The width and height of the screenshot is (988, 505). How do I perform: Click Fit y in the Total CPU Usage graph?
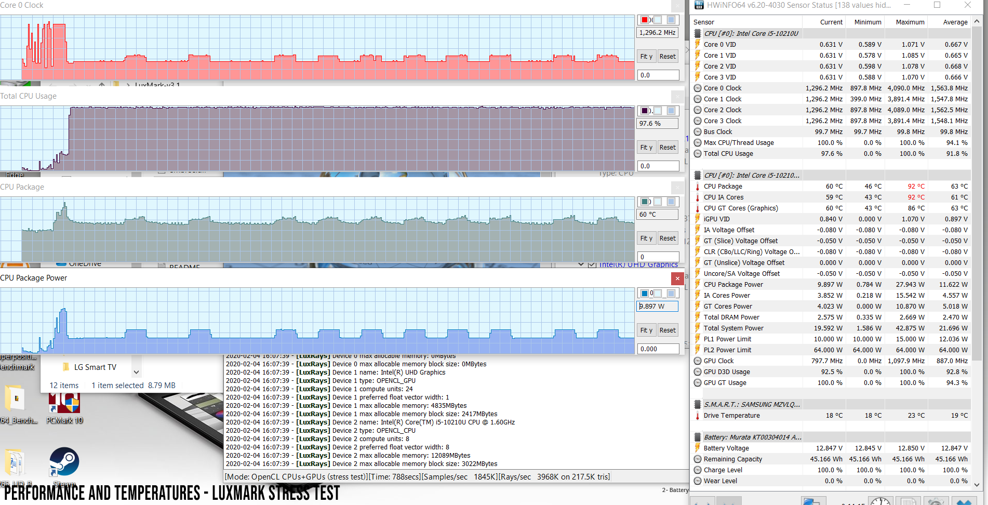pyautogui.click(x=646, y=148)
